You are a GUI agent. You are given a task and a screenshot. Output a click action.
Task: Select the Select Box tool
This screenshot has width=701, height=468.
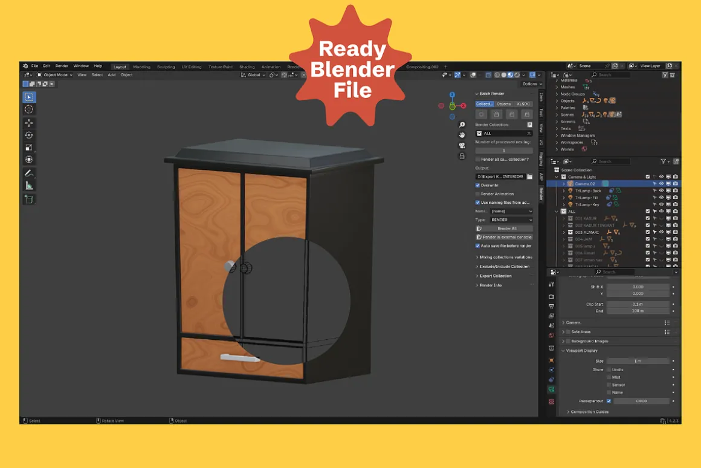29,97
